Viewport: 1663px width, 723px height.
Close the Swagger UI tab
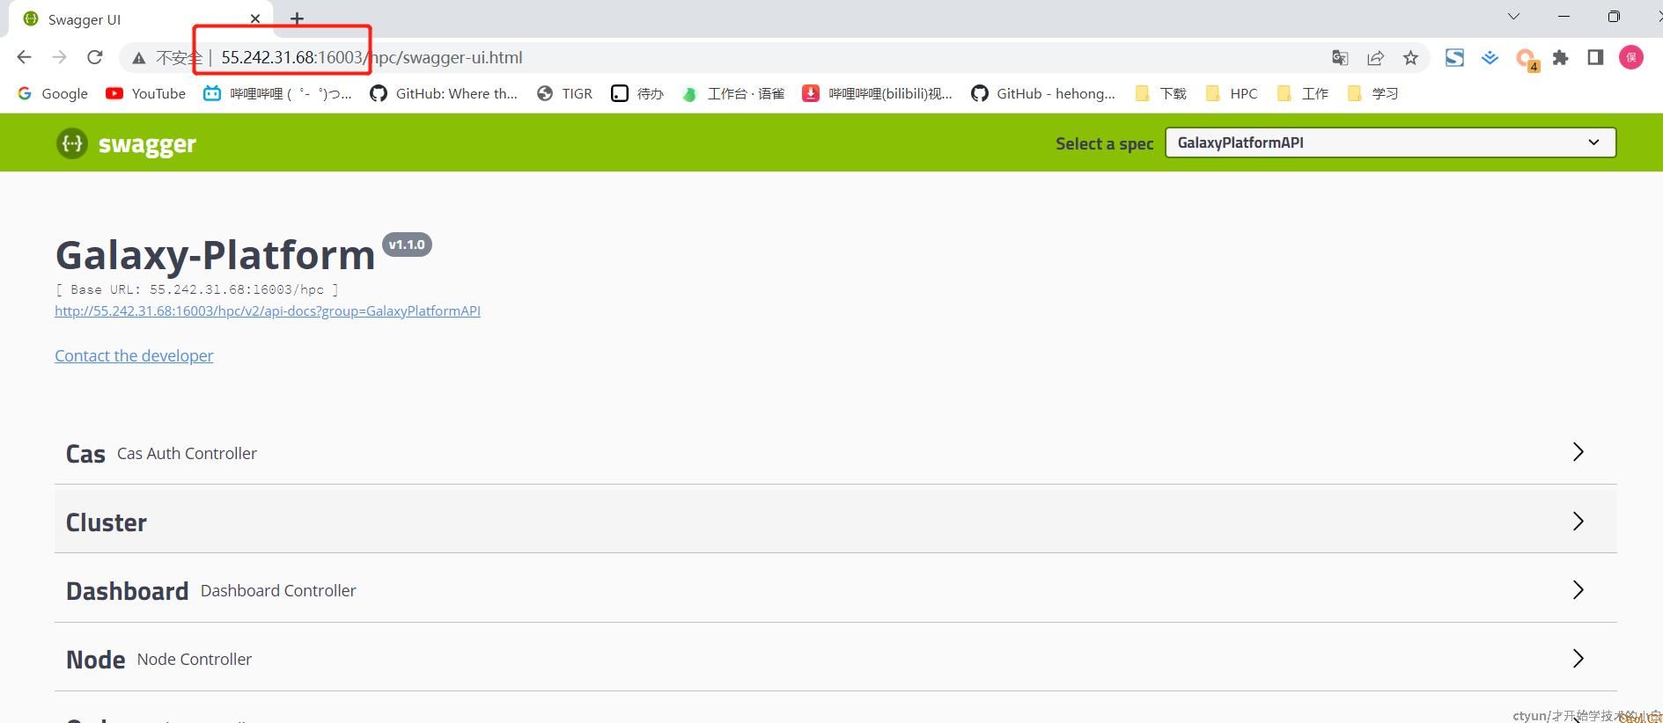pyautogui.click(x=255, y=18)
